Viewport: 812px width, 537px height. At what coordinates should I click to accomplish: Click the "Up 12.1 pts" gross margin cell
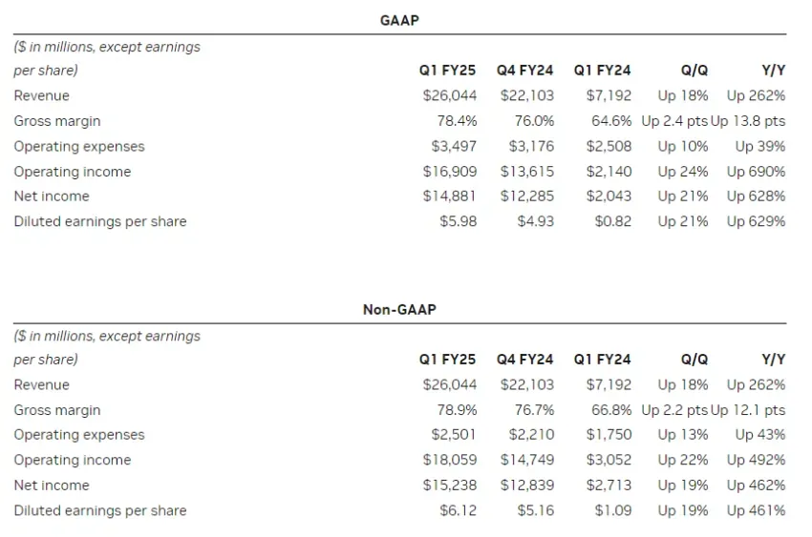pos(748,410)
